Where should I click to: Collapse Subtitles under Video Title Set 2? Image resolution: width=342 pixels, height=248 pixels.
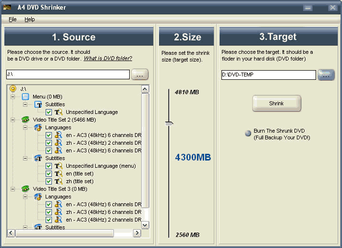tap(25, 158)
